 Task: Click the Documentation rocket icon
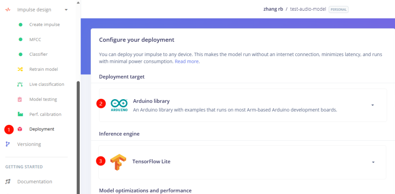point(8,182)
